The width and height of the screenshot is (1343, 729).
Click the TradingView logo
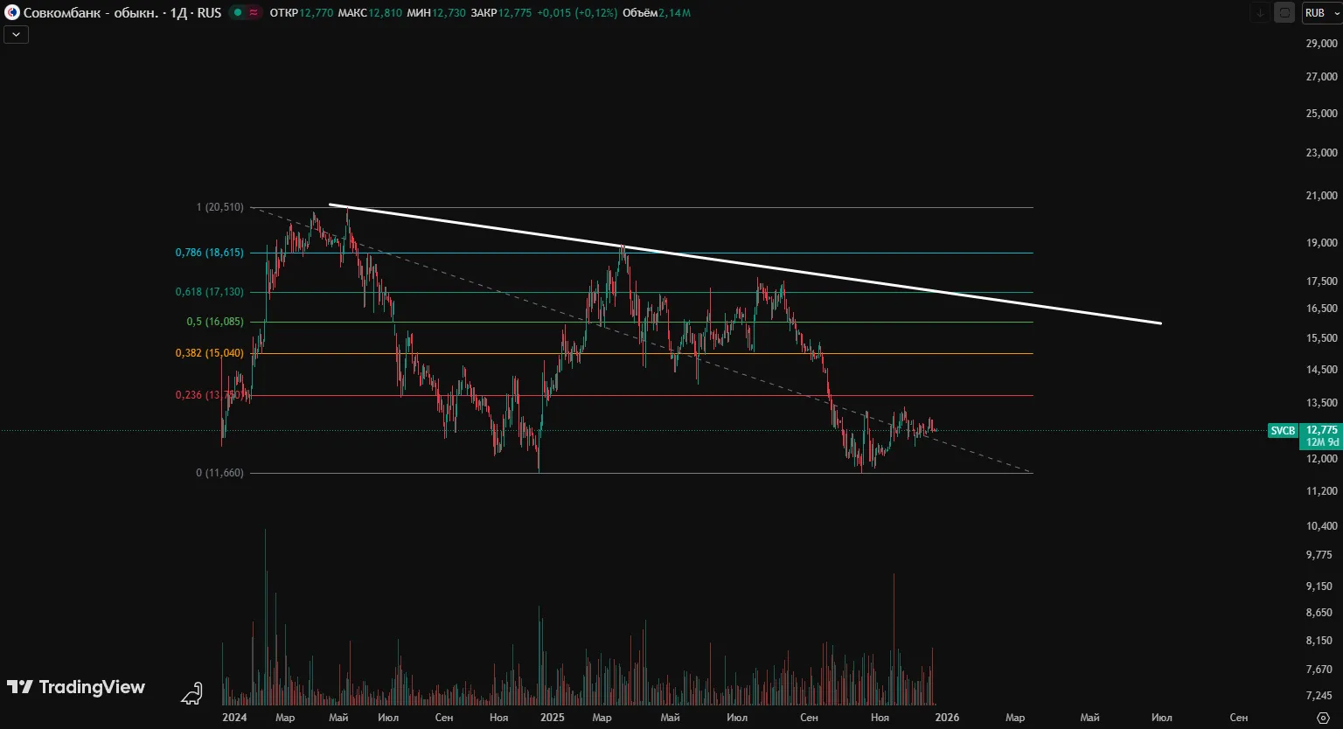(76, 687)
